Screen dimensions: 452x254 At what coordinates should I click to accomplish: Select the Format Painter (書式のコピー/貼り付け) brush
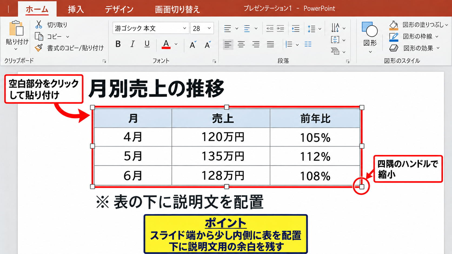pyautogui.click(x=39, y=48)
